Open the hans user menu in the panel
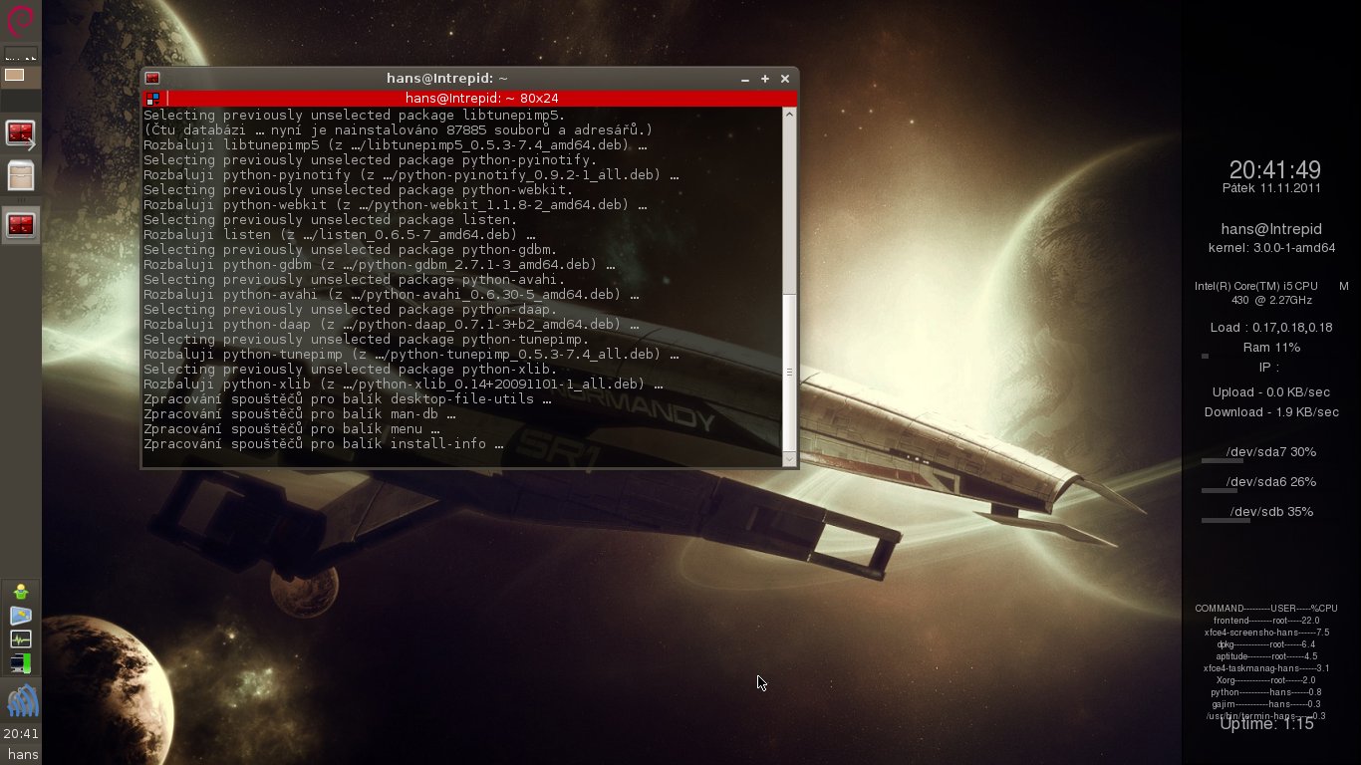This screenshot has width=1361, height=765. pos(22,755)
